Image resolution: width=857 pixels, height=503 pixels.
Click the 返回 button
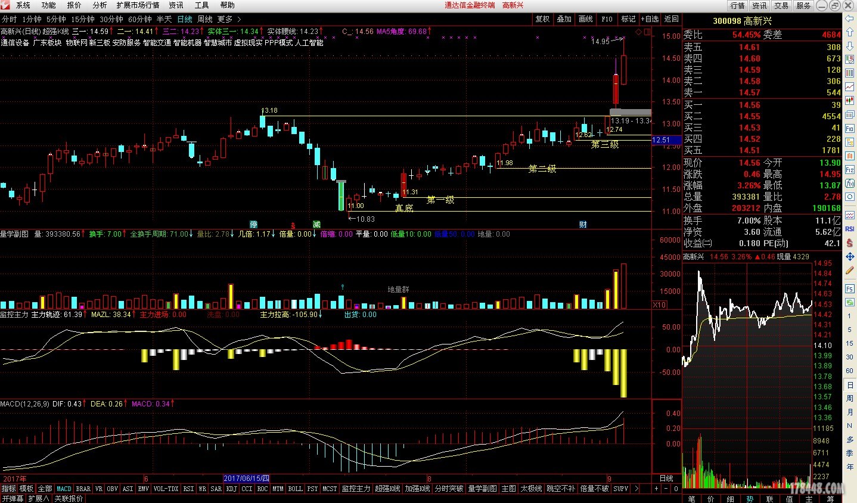672,19
